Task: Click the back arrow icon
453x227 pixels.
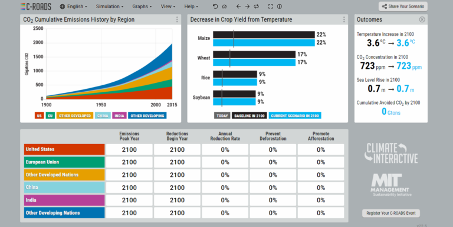Action: point(238,6)
